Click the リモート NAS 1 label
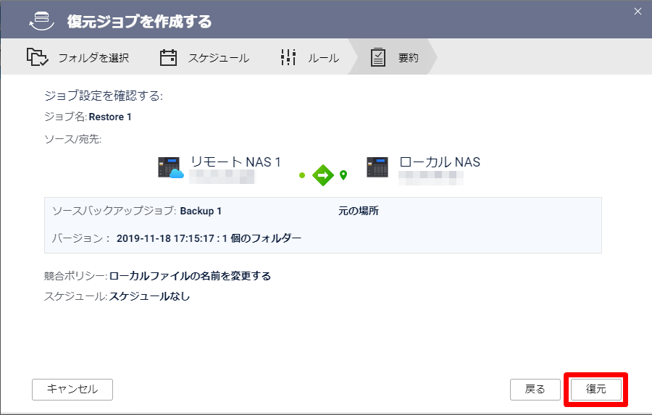 [235, 162]
